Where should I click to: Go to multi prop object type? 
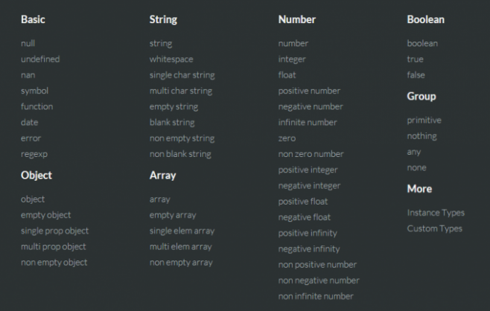pos(54,247)
